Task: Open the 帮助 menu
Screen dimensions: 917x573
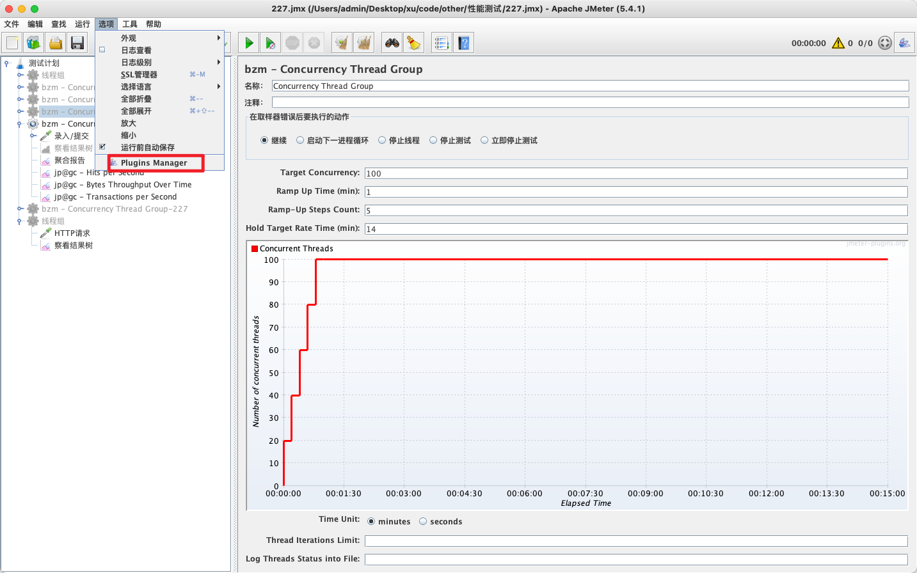Action: pyautogui.click(x=154, y=24)
